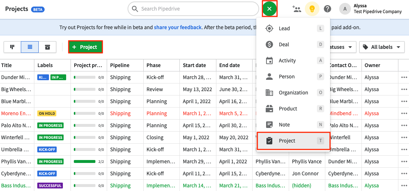The image size is (409, 191).
Task: Click the lightbulb sales assistant icon
Action: [312, 9]
